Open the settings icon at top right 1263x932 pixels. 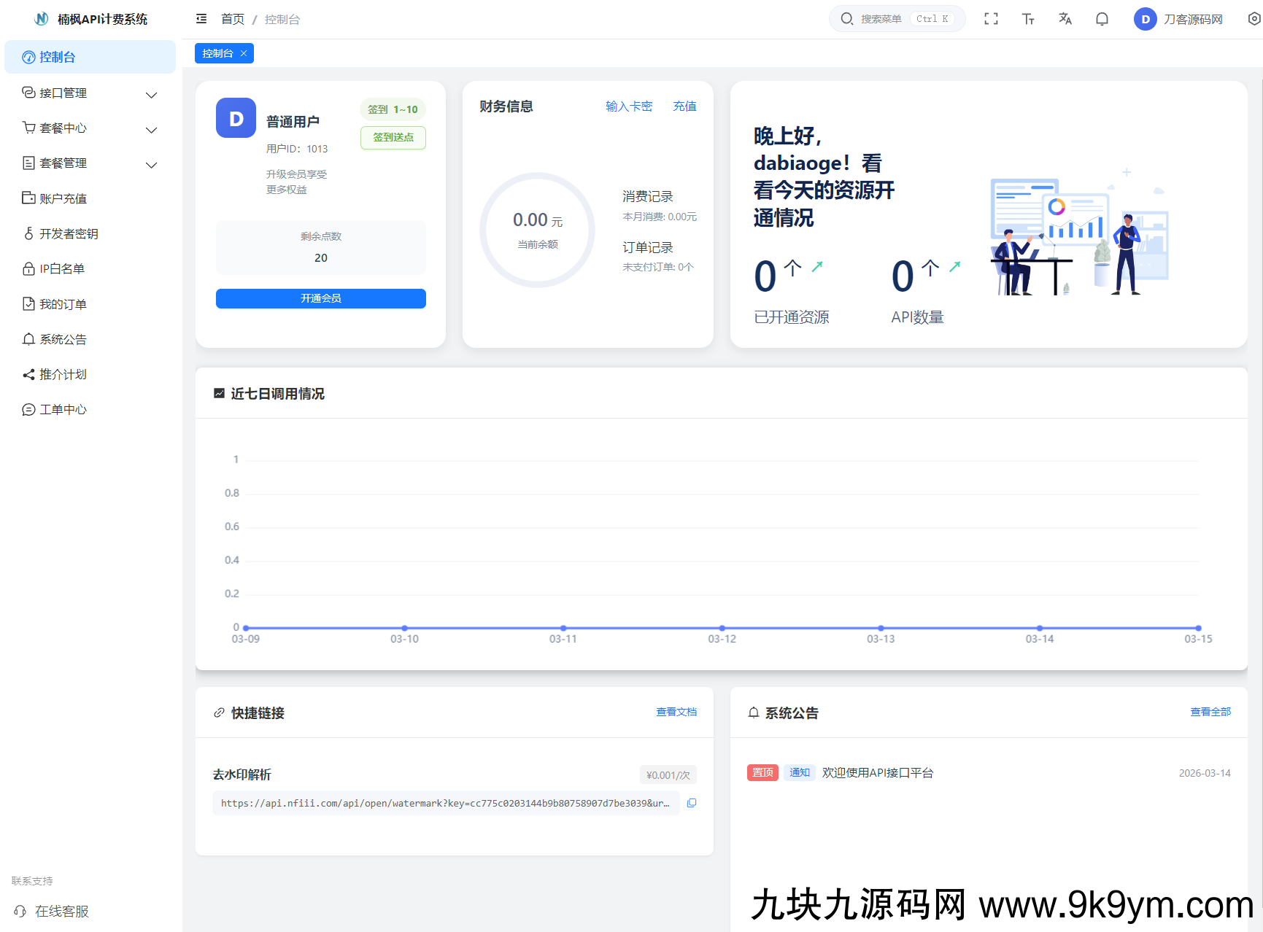pyautogui.click(x=1254, y=19)
